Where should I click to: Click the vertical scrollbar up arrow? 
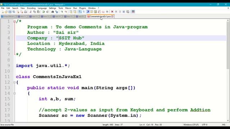click(x=228, y=20)
